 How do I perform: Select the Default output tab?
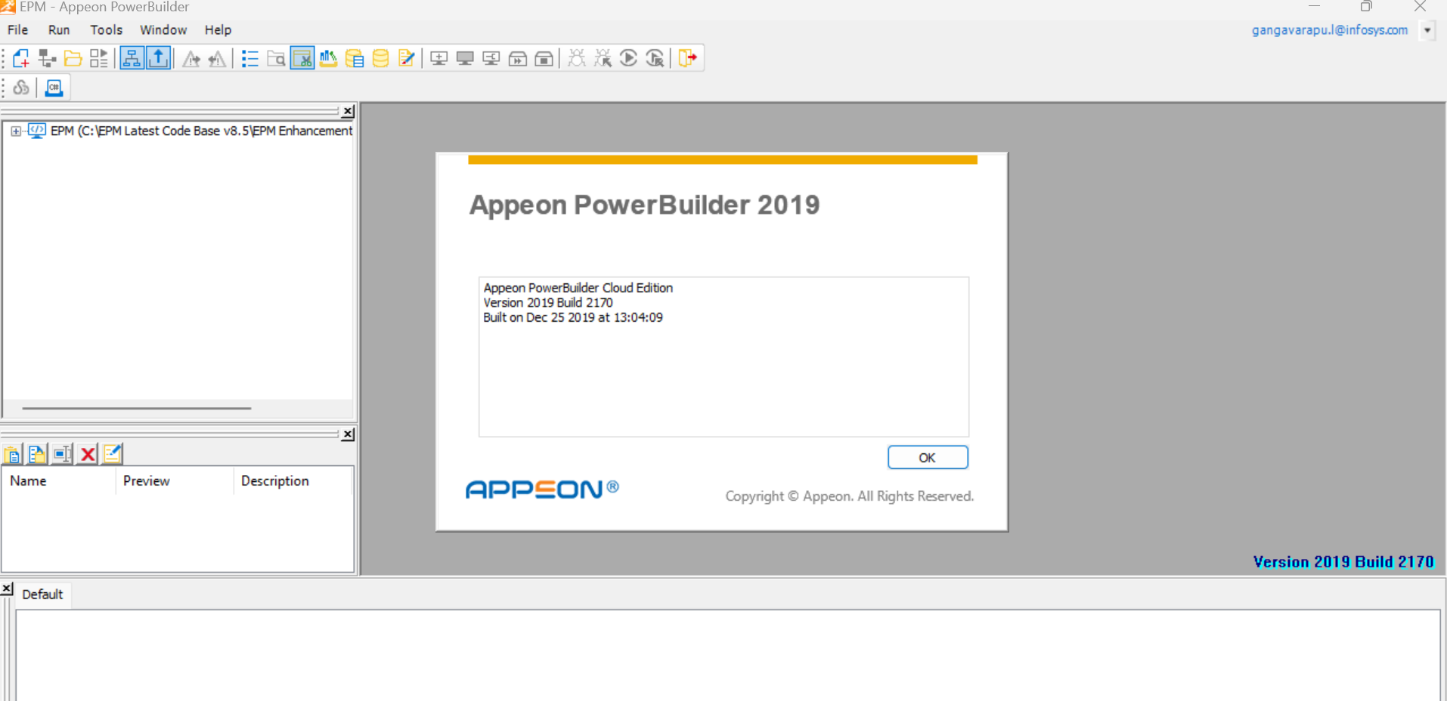(42, 594)
